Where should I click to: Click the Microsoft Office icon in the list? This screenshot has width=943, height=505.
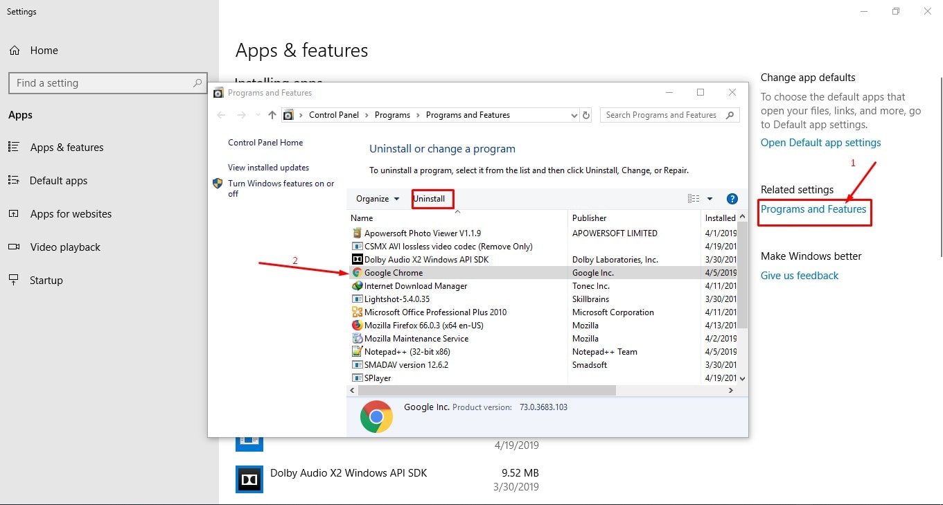(x=357, y=312)
